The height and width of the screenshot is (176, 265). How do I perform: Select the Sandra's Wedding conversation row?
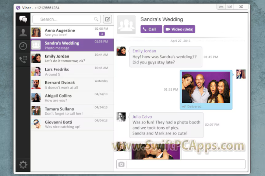(72, 45)
